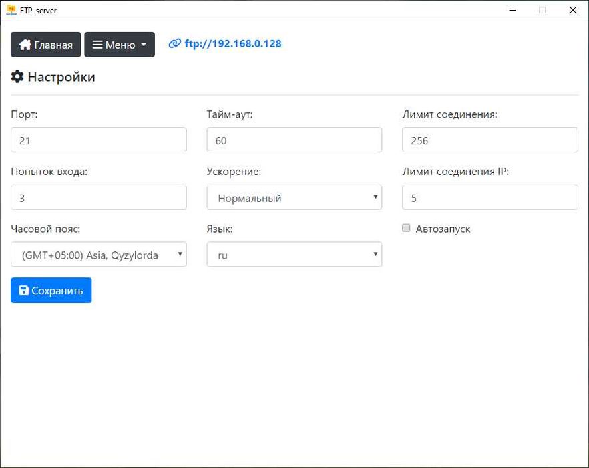This screenshot has height=468, width=589.
Task: Focus the Лимит соединения IP field
Action: click(490, 198)
